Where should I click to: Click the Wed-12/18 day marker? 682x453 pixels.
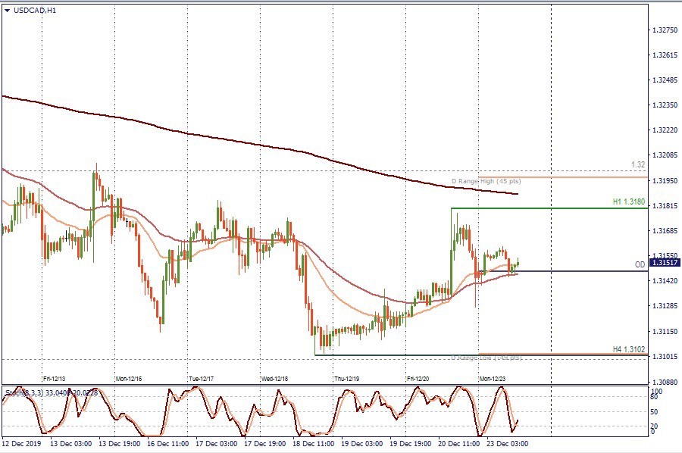(274, 376)
